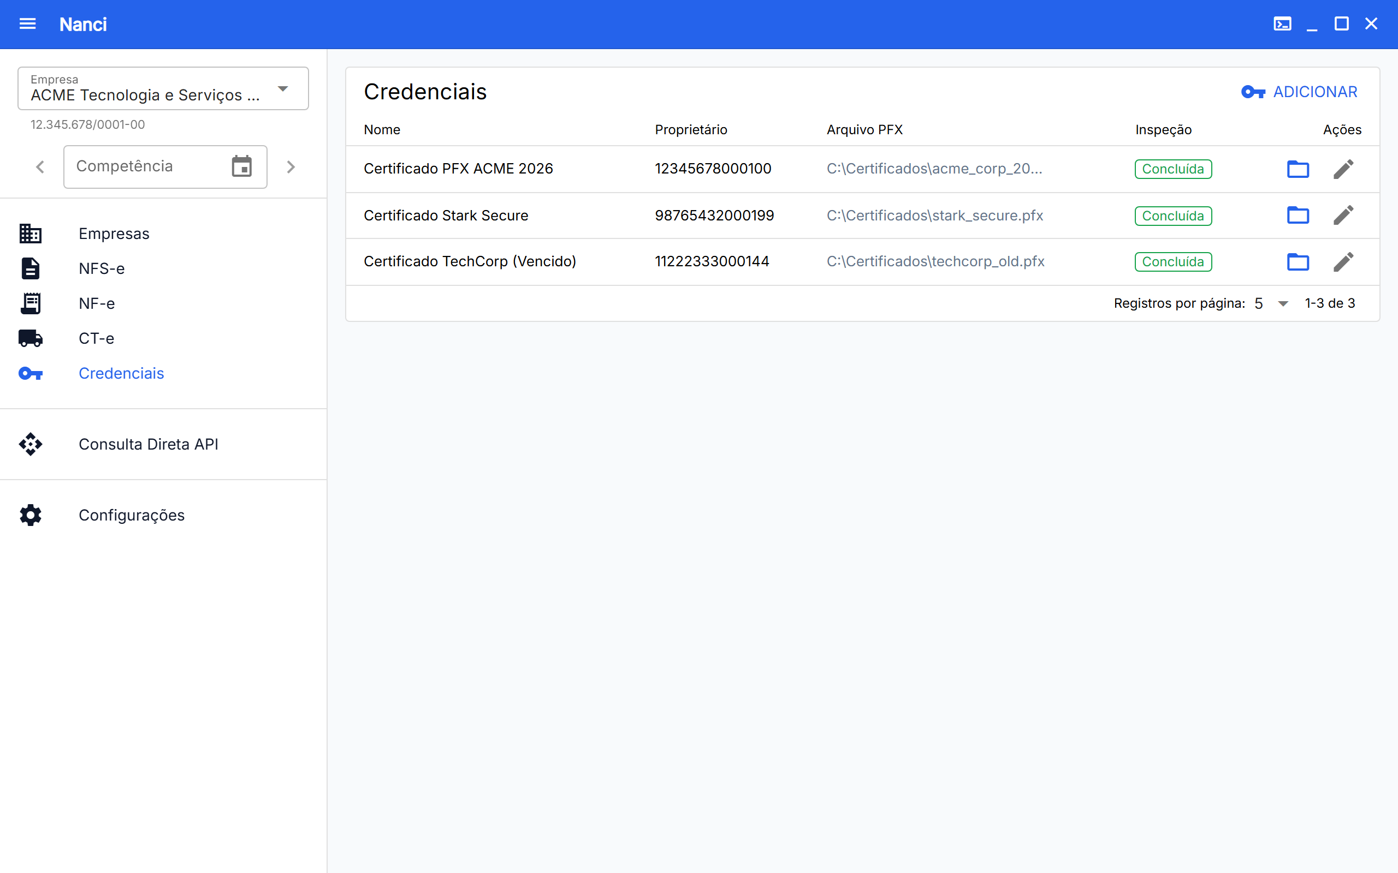This screenshot has width=1398, height=873.
Task: Click owner number 12345678000100
Action: 713,169
